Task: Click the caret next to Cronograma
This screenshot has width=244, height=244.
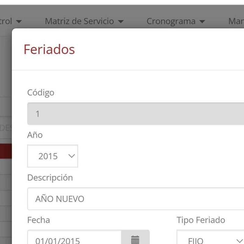Action: point(202,22)
